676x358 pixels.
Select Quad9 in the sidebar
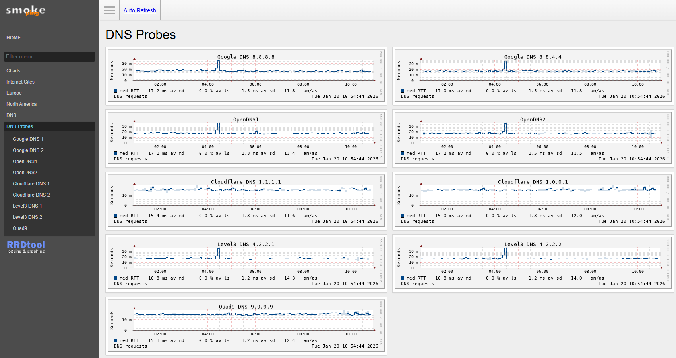coord(20,228)
